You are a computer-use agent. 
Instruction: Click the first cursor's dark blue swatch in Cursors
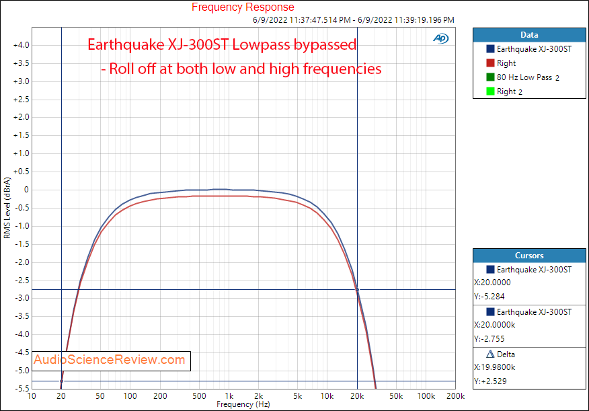pyautogui.click(x=490, y=269)
